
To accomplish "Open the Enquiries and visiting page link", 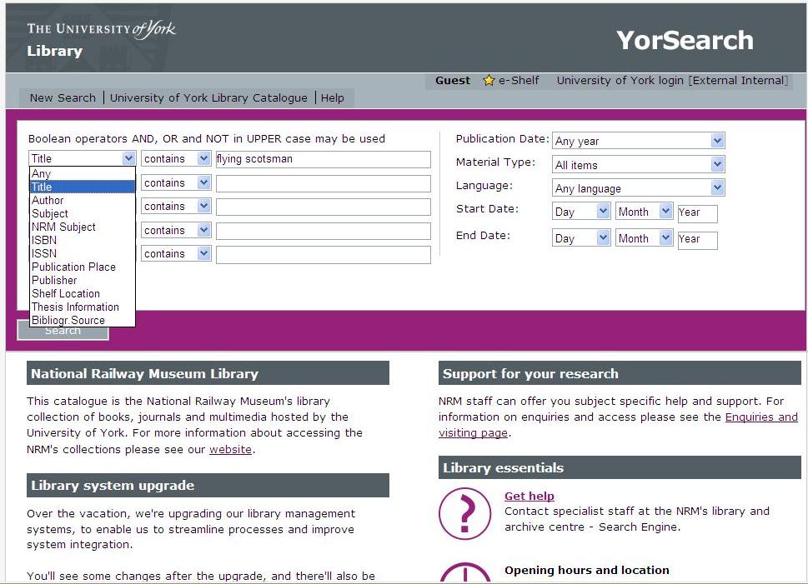I will pyautogui.click(x=761, y=417).
